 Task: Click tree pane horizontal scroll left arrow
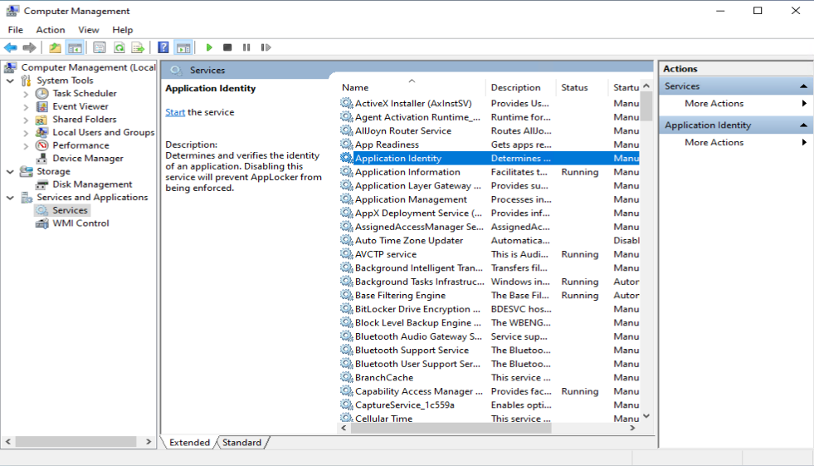[x=7, y=442]
